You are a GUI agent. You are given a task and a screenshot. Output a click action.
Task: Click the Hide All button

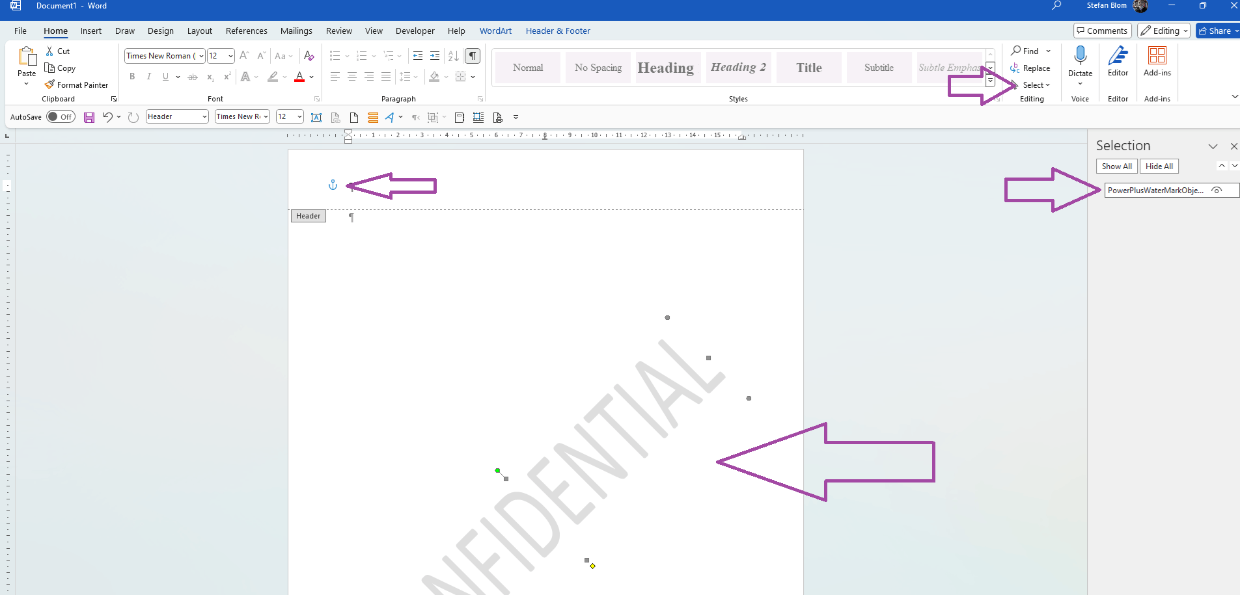tap(1159, 166)
